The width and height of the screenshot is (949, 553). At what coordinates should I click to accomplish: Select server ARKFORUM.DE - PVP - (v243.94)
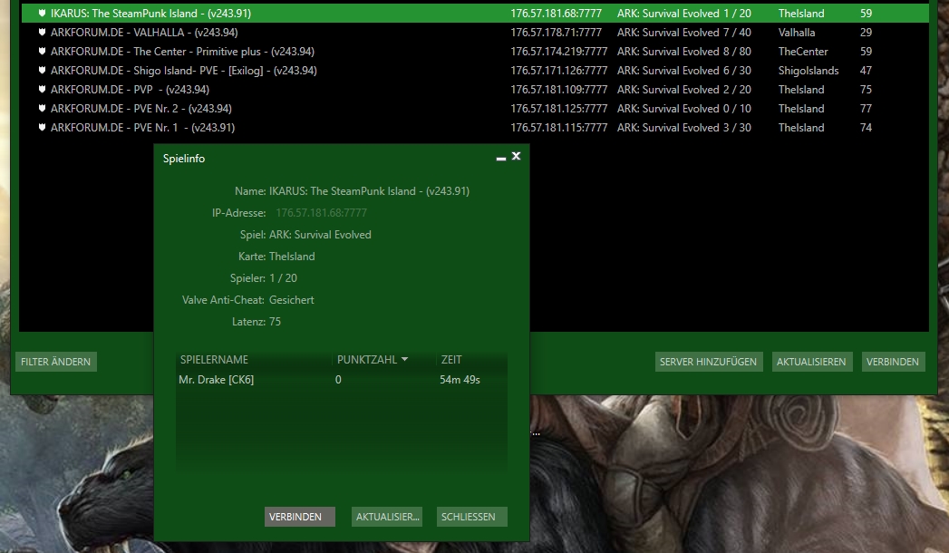pos(130,90)
